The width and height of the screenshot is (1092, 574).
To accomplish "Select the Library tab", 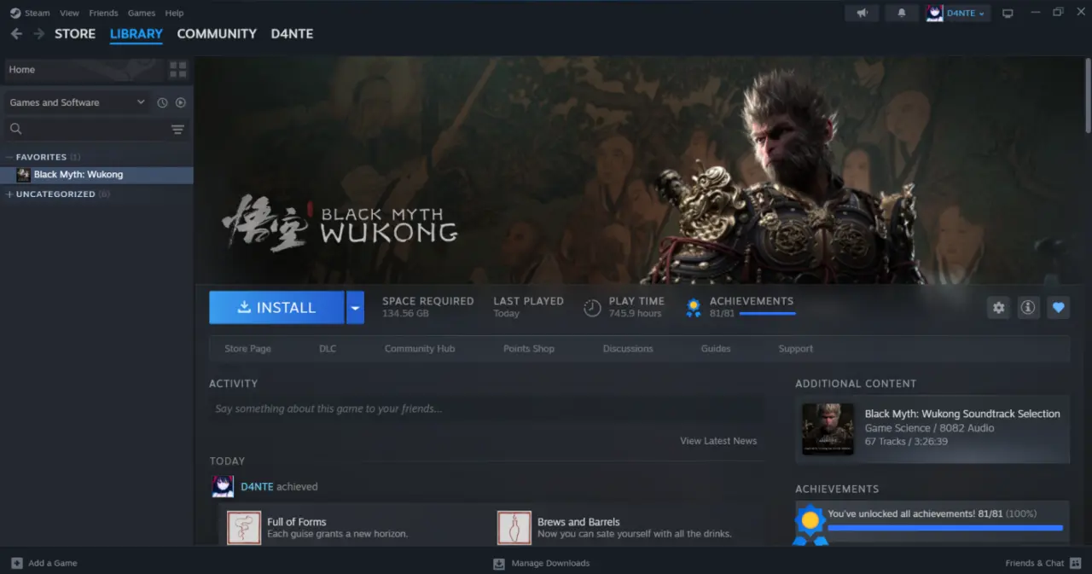I will (136, 33).
